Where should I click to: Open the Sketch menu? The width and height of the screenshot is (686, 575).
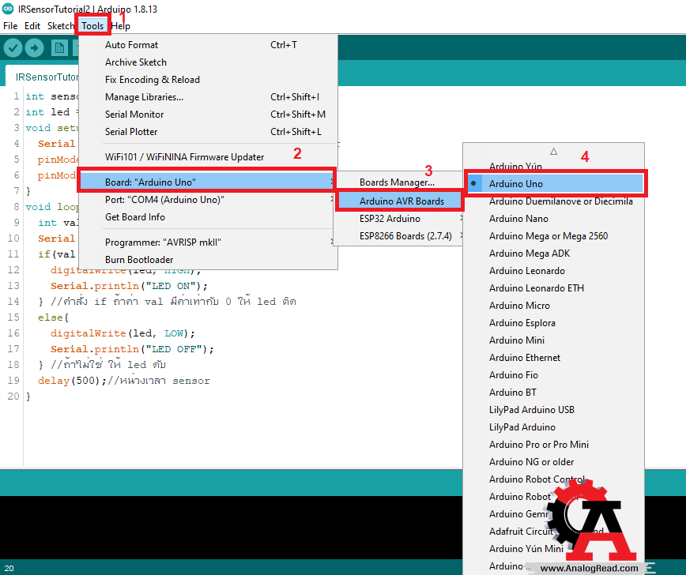(60, 26)
